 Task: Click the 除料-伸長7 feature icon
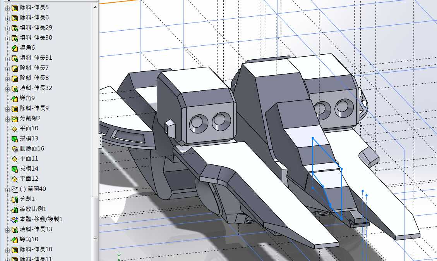coord(14,68)
